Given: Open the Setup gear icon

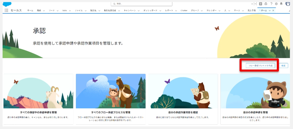Looking at the screenshot, I should (276, 4).
